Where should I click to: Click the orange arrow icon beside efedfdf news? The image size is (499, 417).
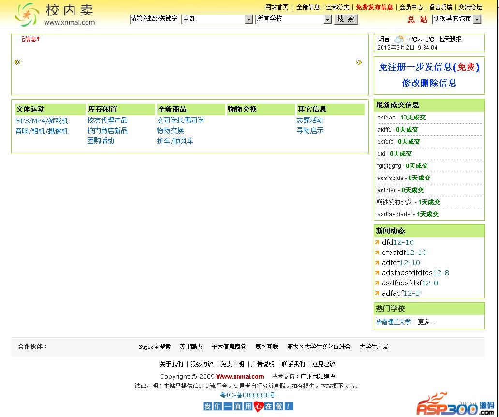[377, 253]
